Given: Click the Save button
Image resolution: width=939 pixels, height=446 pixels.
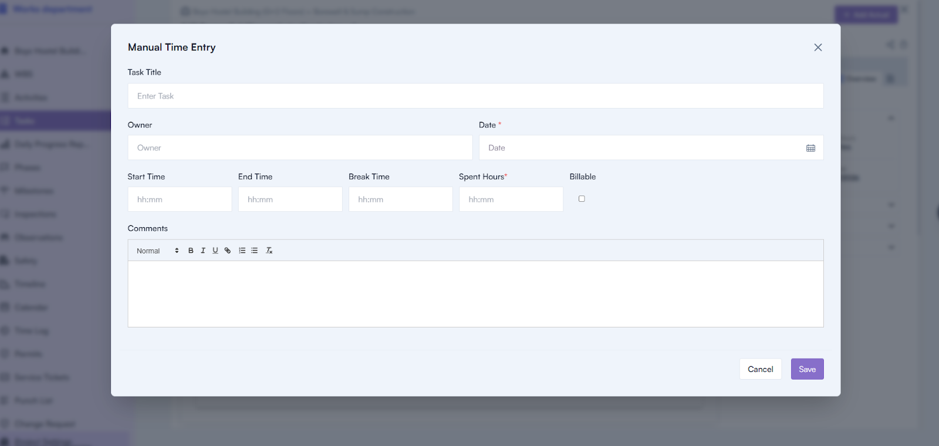Looking at the screenshot, I should pos(807,369).
